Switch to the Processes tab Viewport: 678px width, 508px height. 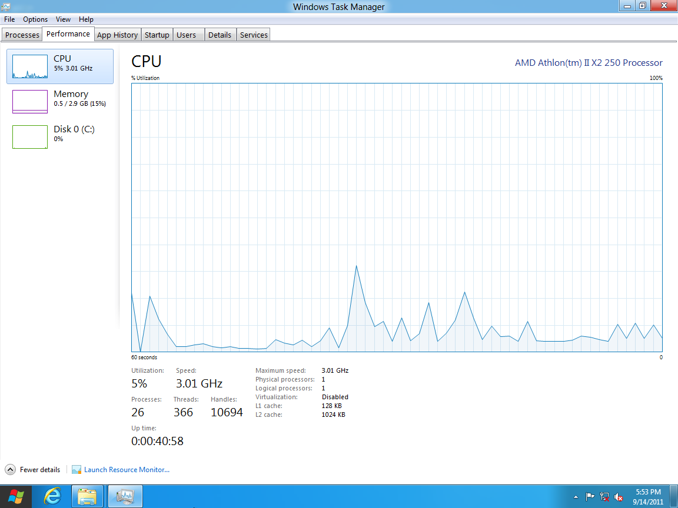pyautogui.click(x=22, y=35)
